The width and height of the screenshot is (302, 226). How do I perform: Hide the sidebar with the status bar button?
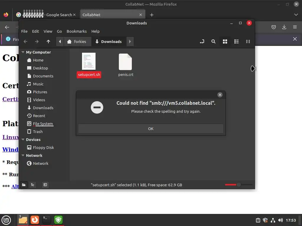point(45,185)
